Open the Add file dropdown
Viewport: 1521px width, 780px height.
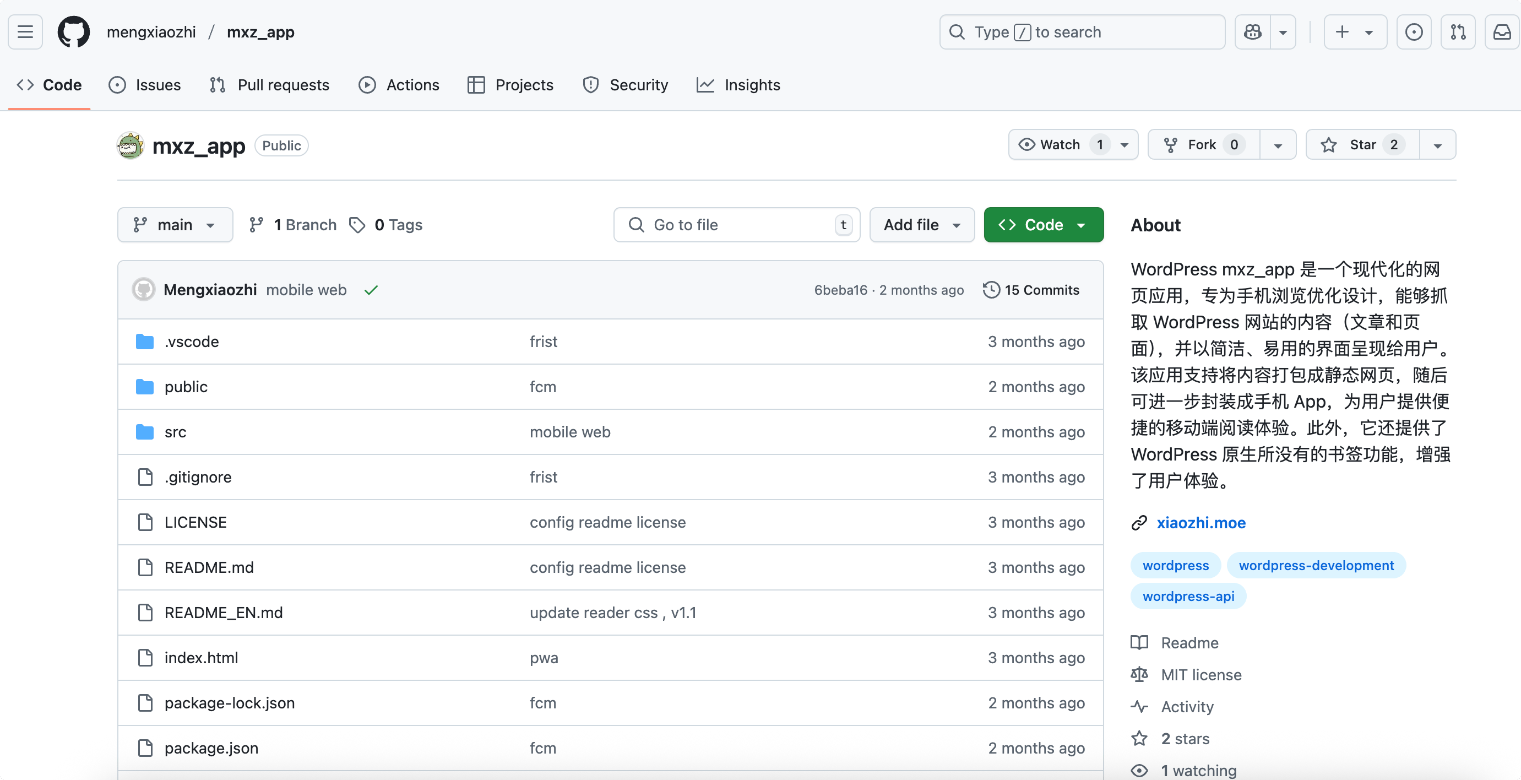tap(922, 225)
